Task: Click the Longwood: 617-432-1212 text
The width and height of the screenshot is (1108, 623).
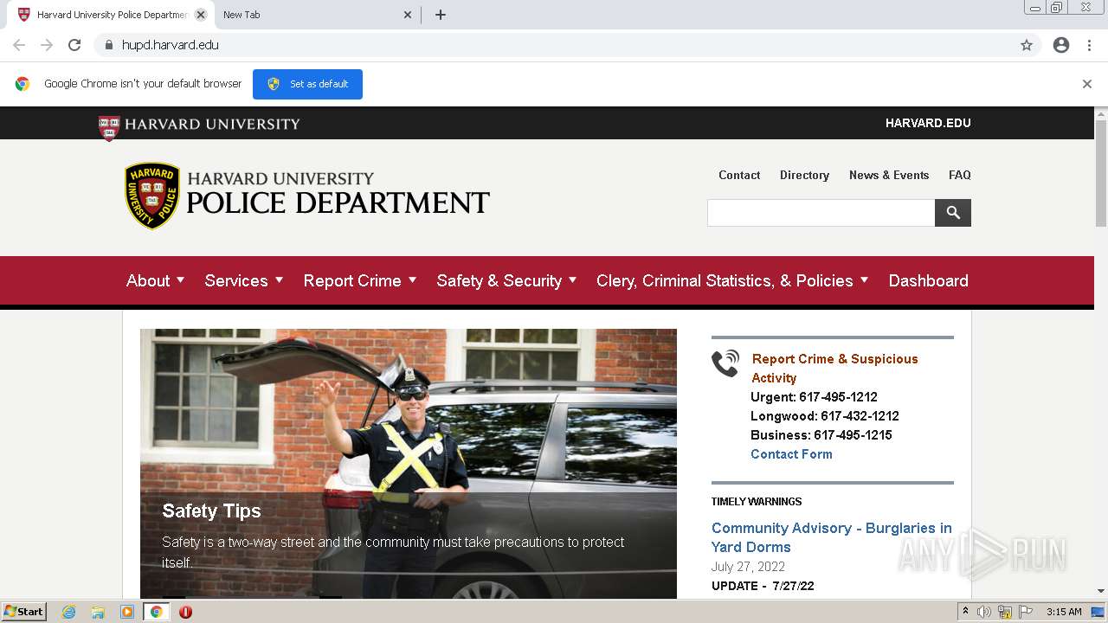Action: pyautogui.click(x=825, y=416)
